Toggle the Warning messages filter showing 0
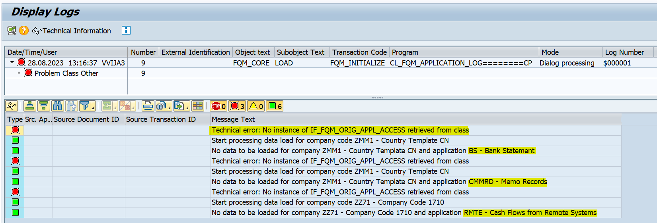The width and height of the screenshot is (657, 223). click(256, 106)
